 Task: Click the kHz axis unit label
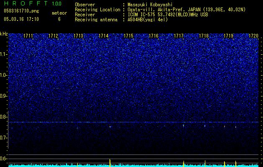click(x=4, y=34)
